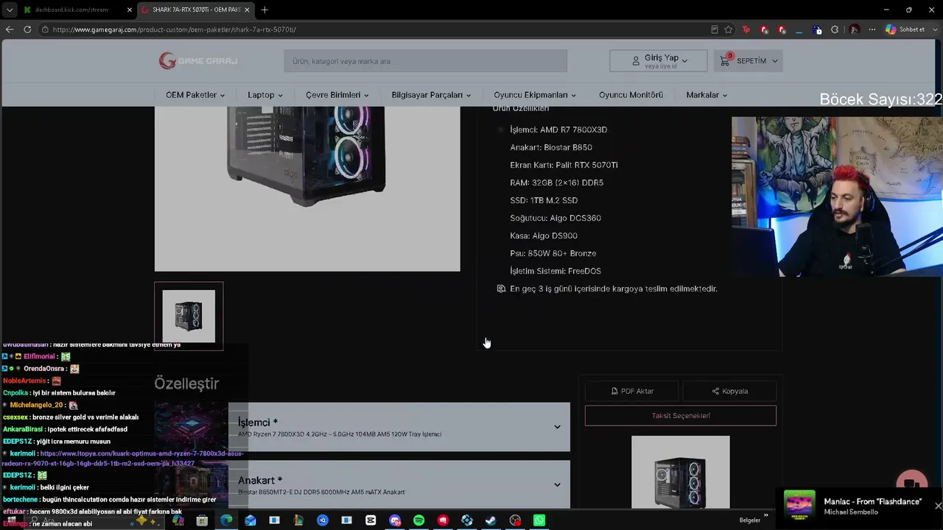Open the tab list dropdown arrow

pos(9,10)
